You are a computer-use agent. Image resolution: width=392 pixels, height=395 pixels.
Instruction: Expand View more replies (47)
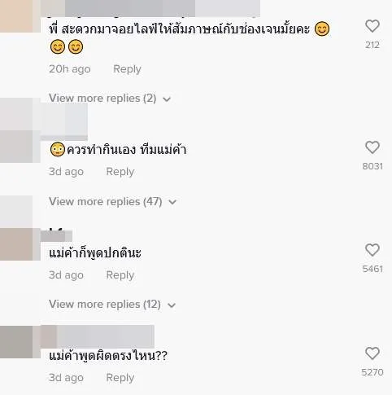113,202
